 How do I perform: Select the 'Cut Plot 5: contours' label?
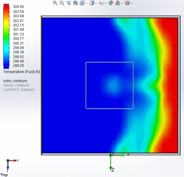[x=19, y=89]
